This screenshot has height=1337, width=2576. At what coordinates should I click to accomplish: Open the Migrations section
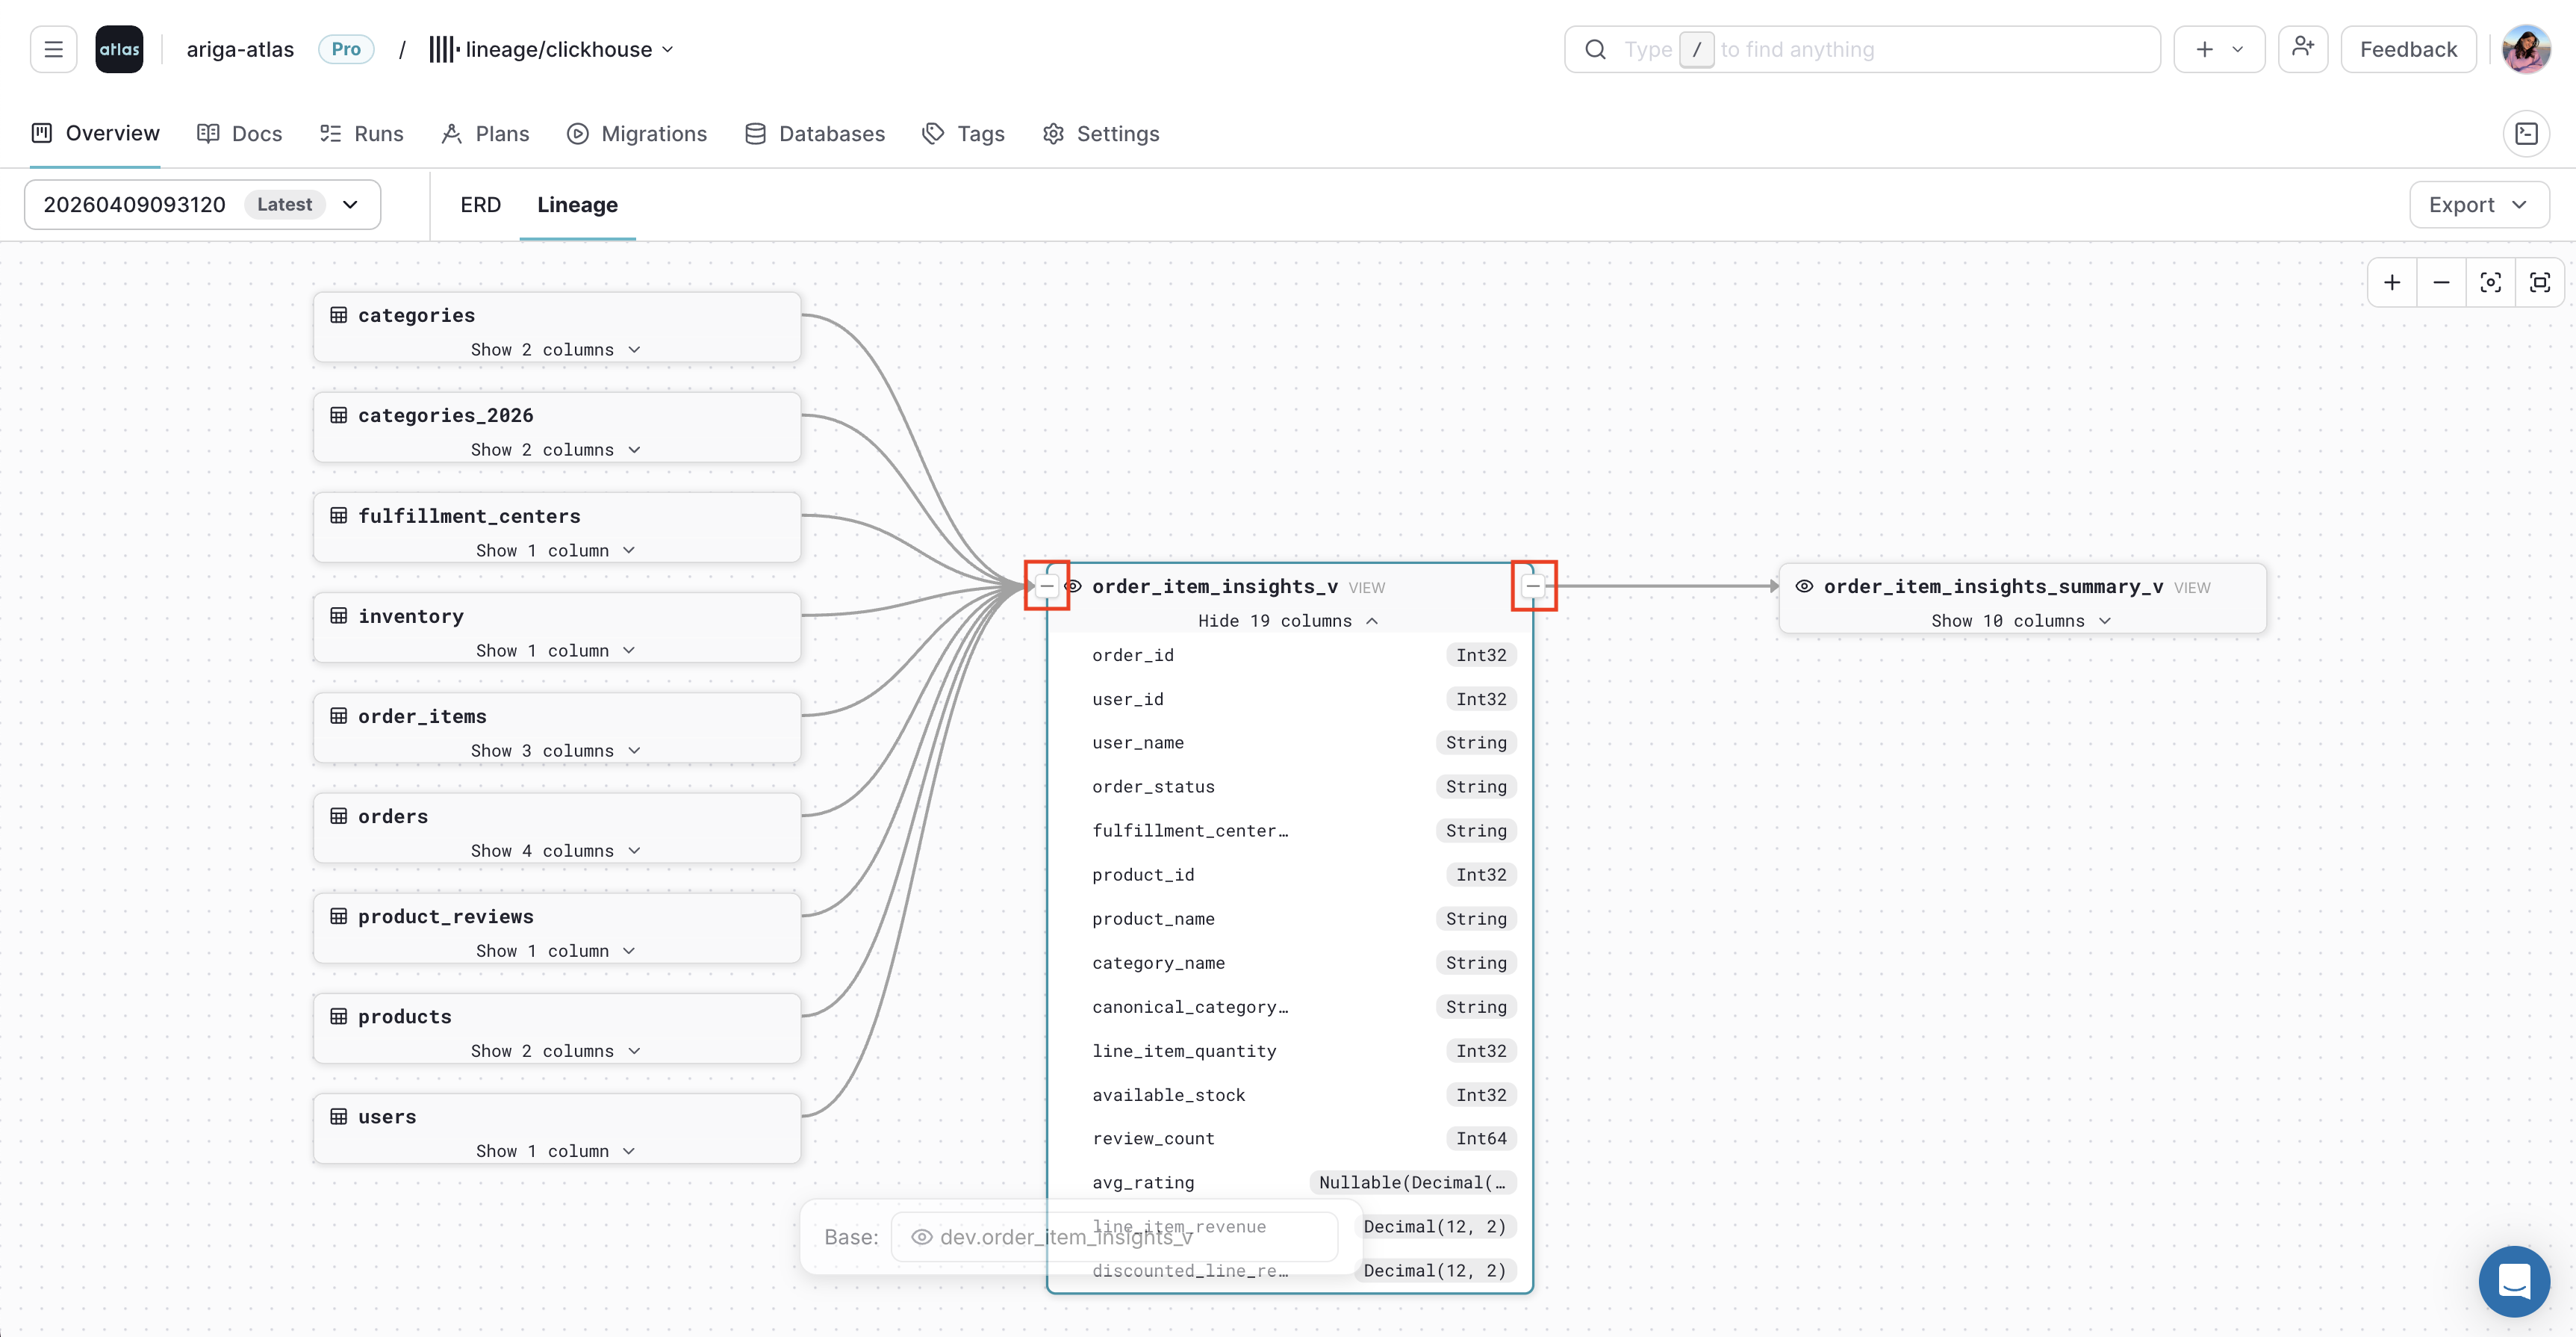[637, 133]
